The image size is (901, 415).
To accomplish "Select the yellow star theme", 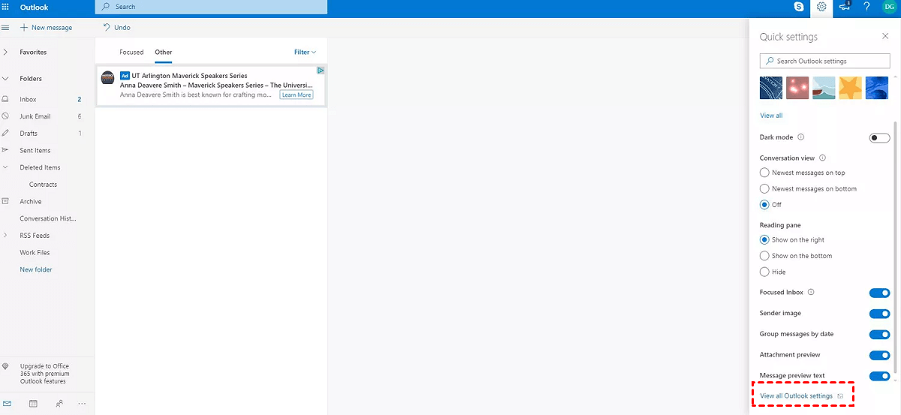I will coord(851,88).
